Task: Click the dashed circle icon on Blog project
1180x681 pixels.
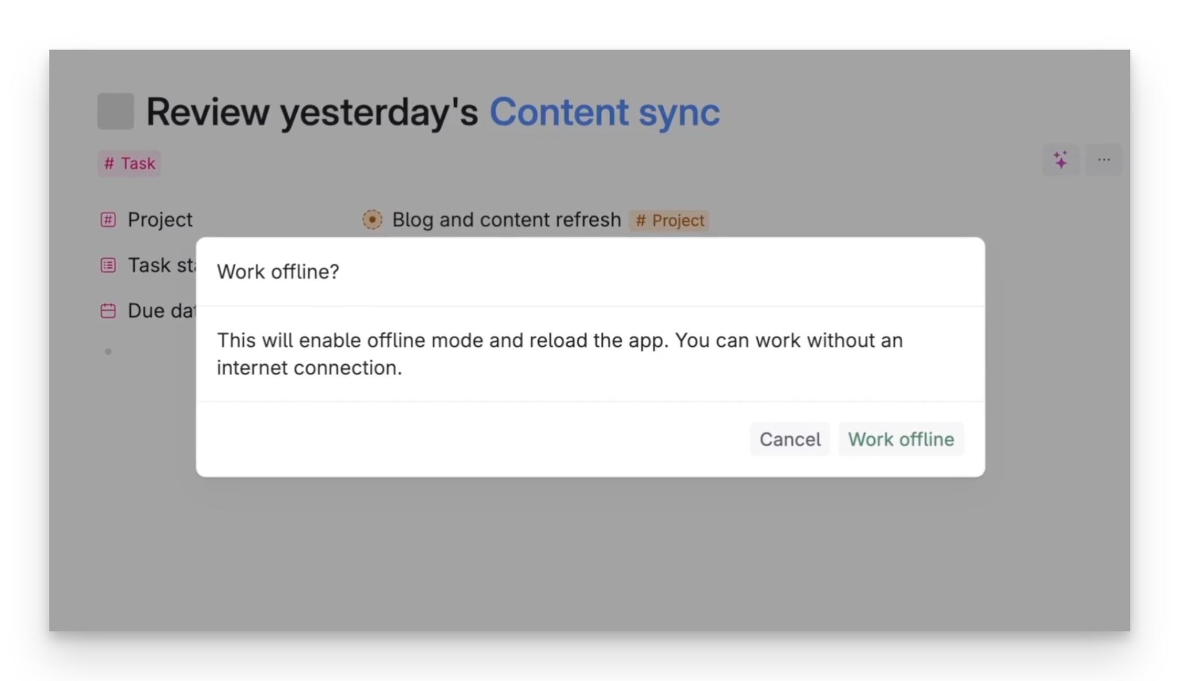Action: (373, 220)
